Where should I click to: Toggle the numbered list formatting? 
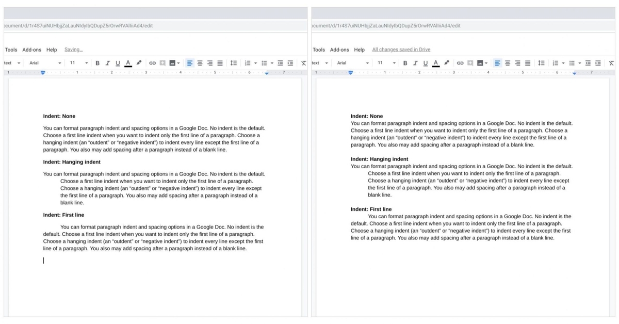click(247, 63)
